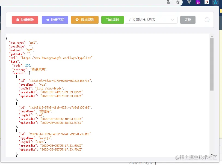Viewport: 222px width, 165px height.
Task: Click the typeName 数据库 line
Action: click(36, 111)
